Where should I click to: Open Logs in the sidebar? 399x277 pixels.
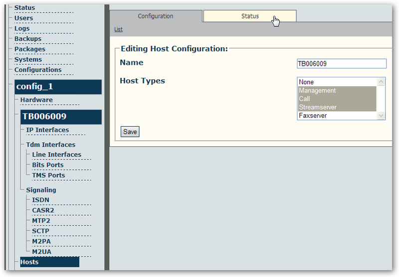(x=22, y=28)
